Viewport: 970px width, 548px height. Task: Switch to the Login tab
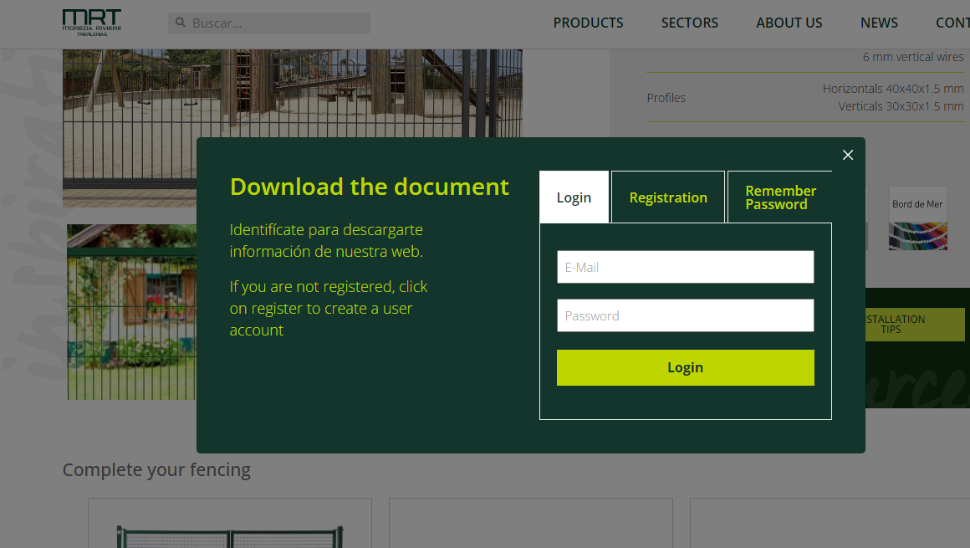[574, 197]
